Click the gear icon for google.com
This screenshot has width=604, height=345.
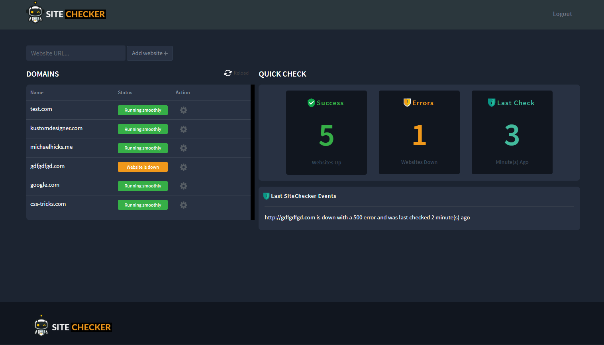click(183, 186)
